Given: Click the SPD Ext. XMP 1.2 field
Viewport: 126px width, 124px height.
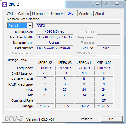Looking at the screenshot, I should coord(108,48).
